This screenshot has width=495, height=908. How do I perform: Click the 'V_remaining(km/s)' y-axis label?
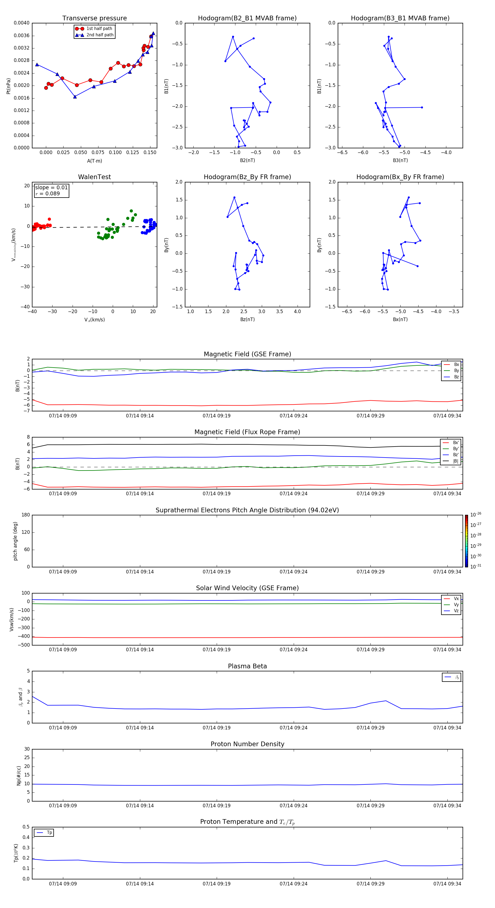[x=13, y=245]
